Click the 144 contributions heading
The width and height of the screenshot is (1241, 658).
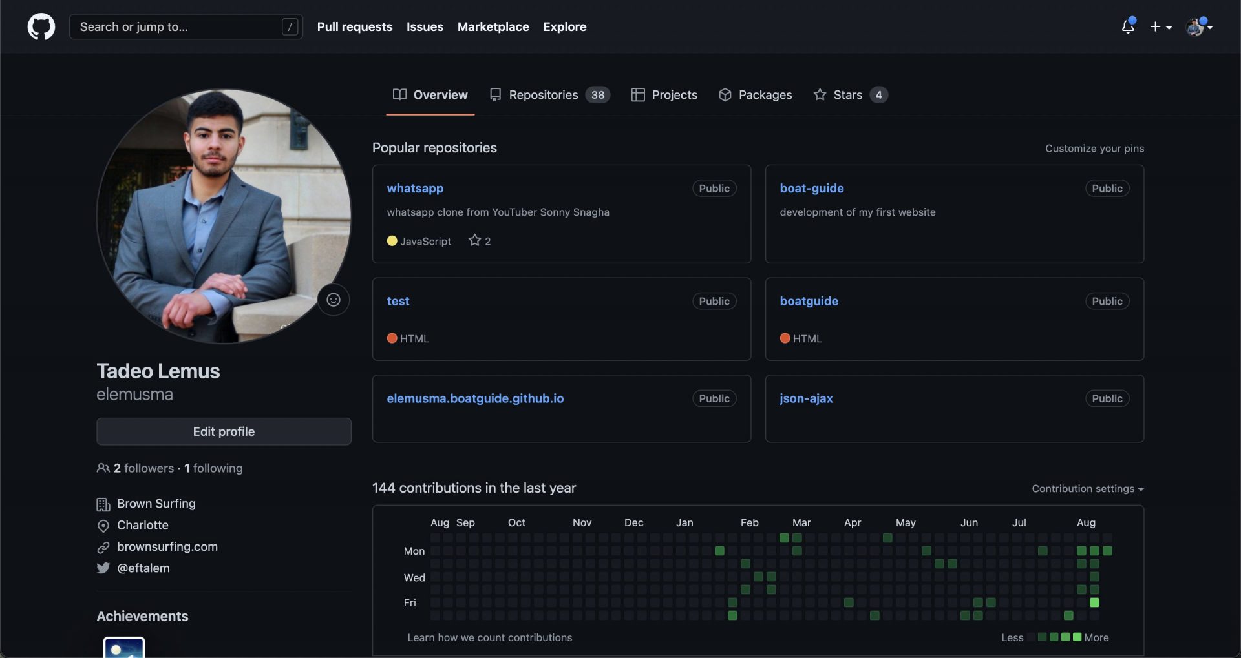[474, 488]
